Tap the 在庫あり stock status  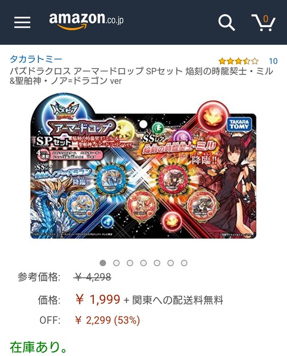click(38, 347)
